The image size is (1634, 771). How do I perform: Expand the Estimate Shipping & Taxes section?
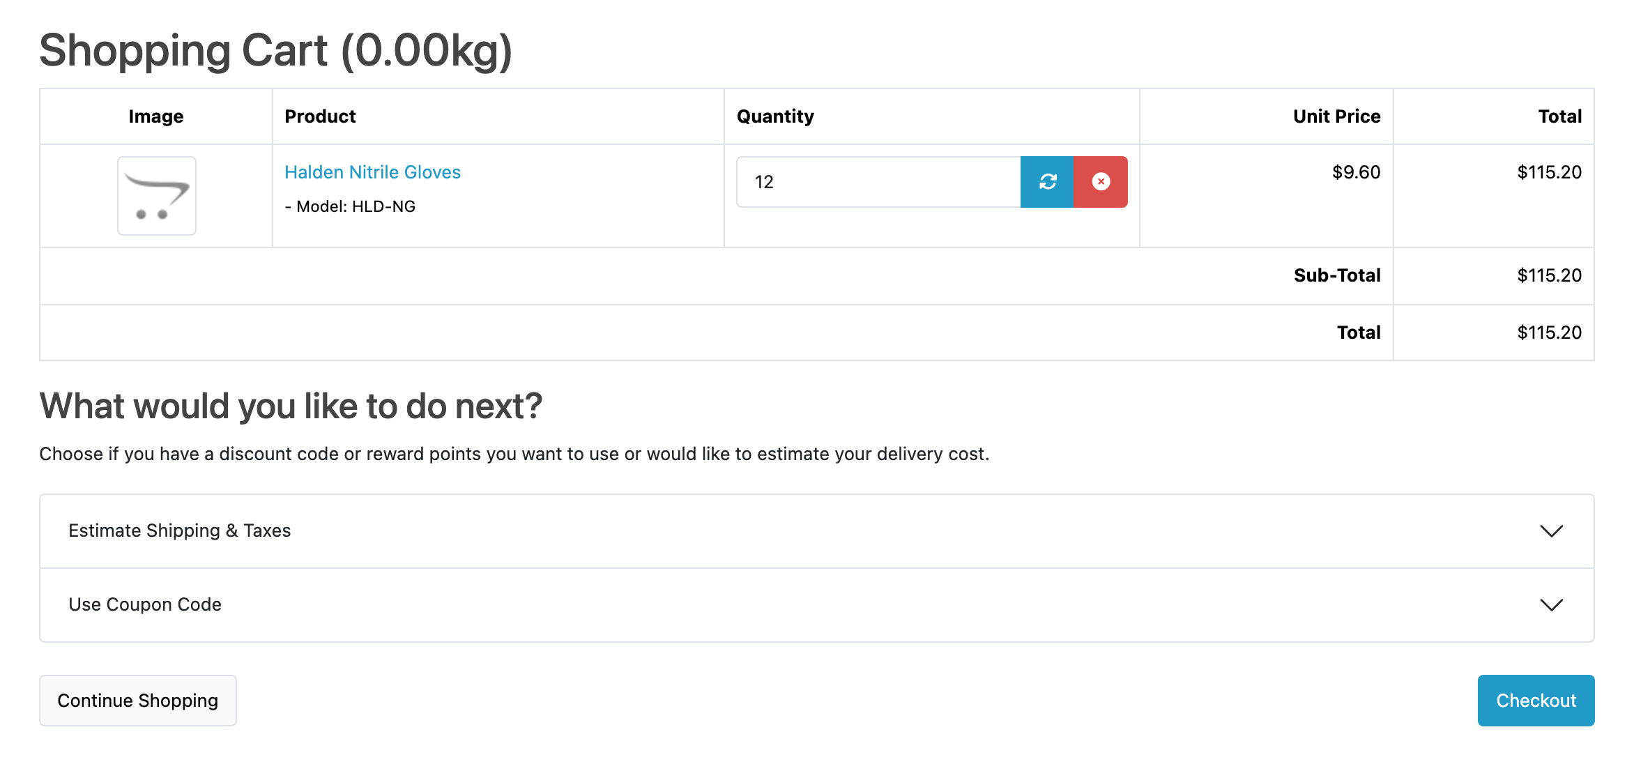pyautogui.click(x=817, y=531)
